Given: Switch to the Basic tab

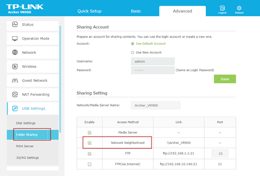Looking at the screenshot, I should (136, 11).
